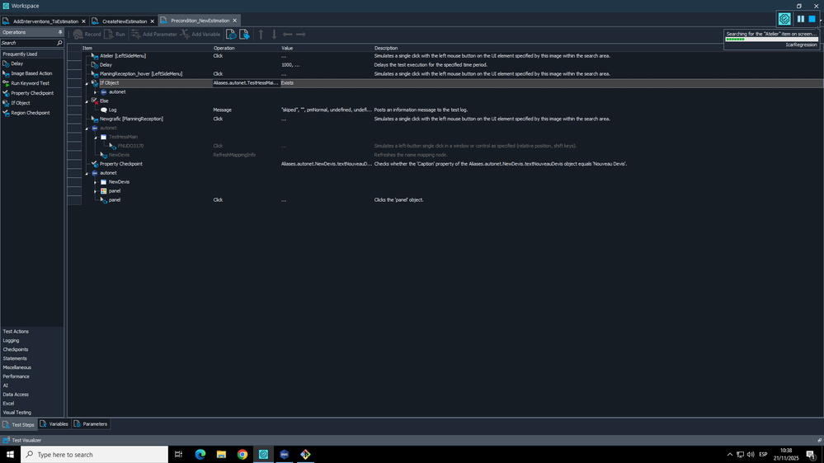The height and width of the screenshot is (463, 824).
Task: Open the Excel operations category
Action: [x=8, y=403]
